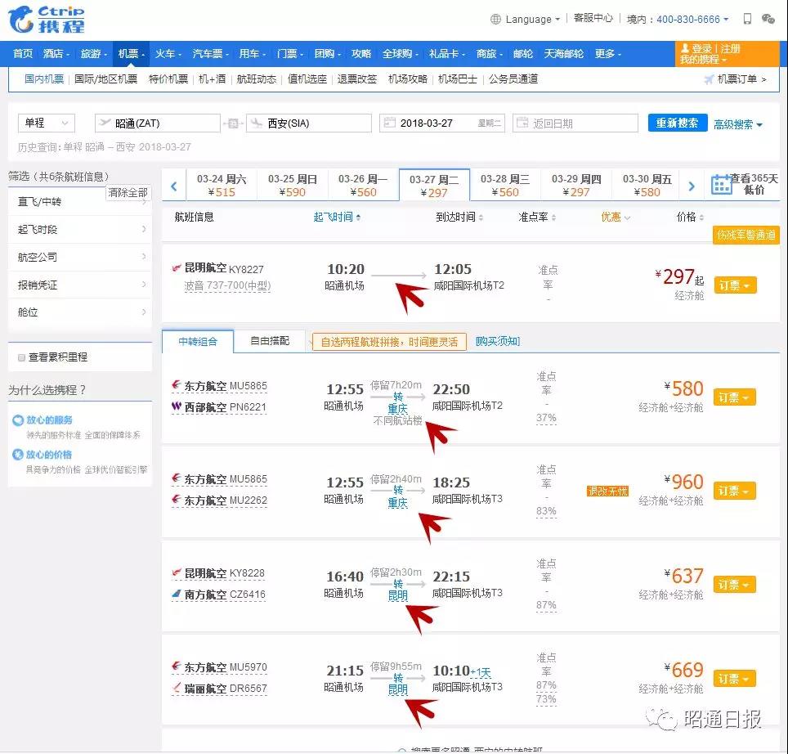Open the 更多 nav dropdown
Viewport: 788px width, 754px height.
point(608,53)
